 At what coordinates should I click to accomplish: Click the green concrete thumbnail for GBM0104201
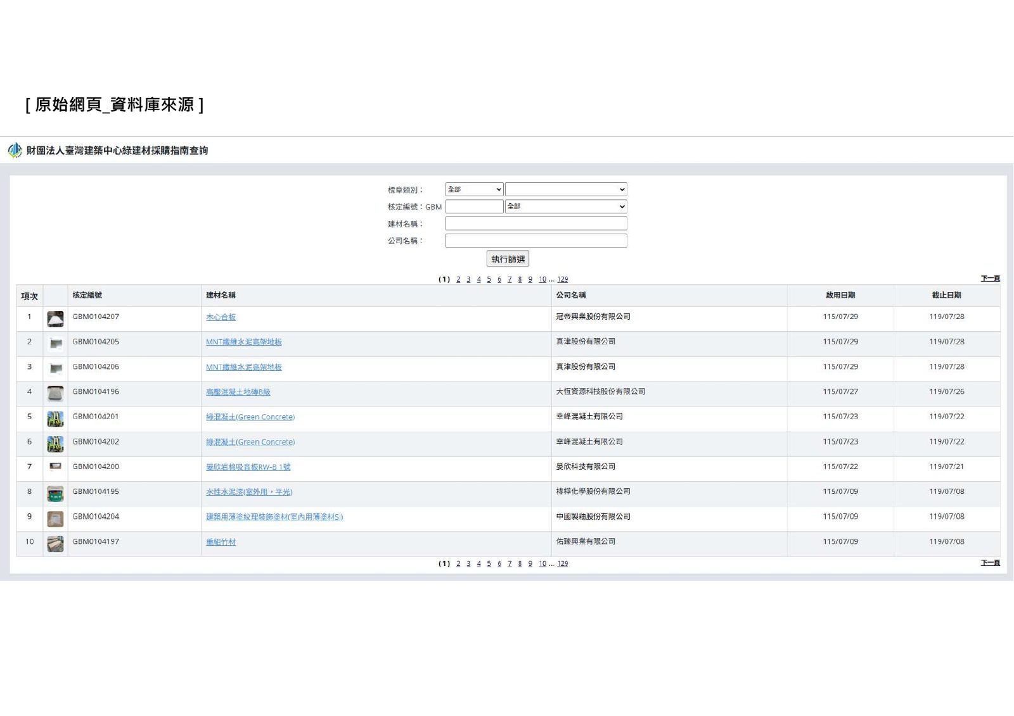pos(55,419)
